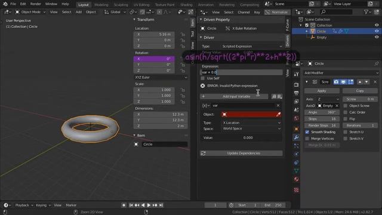The width and height of the screenshot is (382, 215).
Task: Disable Smooth Shading checkbox
Action: (x=307, y=132)
